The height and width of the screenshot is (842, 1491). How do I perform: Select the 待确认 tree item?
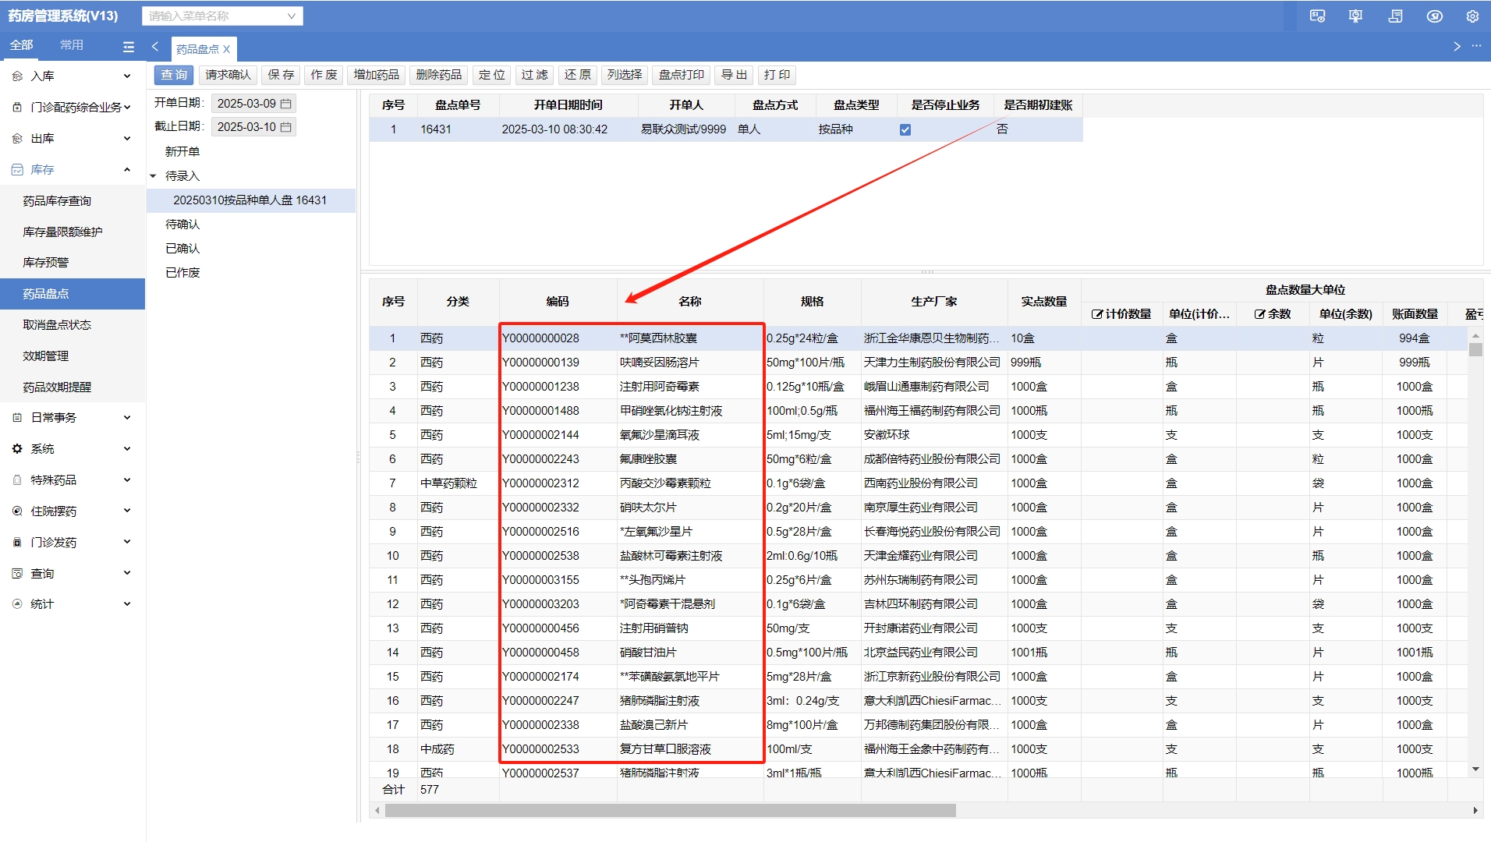(182, 225)
